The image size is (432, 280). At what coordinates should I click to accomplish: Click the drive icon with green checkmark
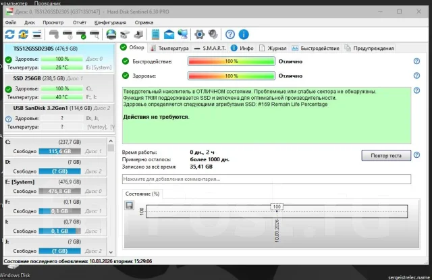click(81, 34)
